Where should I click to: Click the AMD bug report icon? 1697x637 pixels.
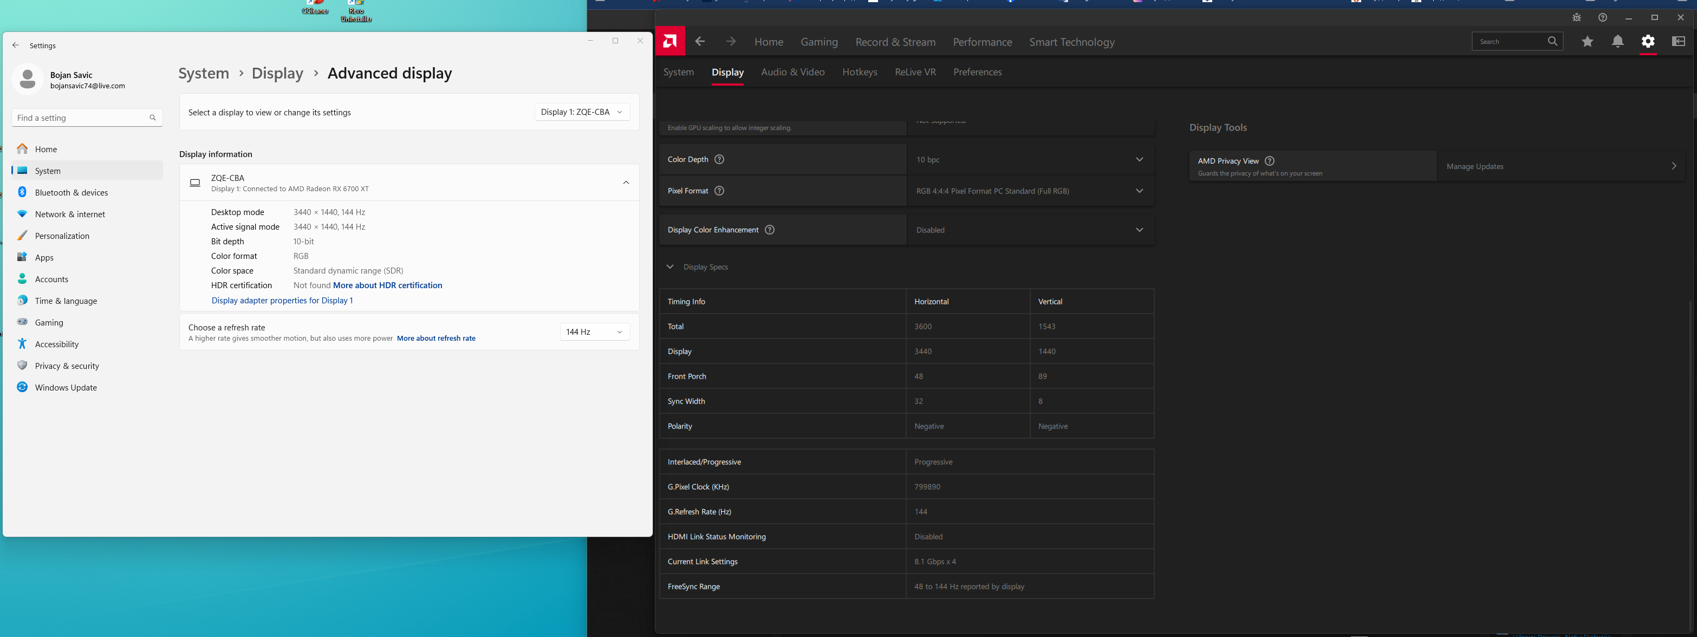coord(1576,18)
